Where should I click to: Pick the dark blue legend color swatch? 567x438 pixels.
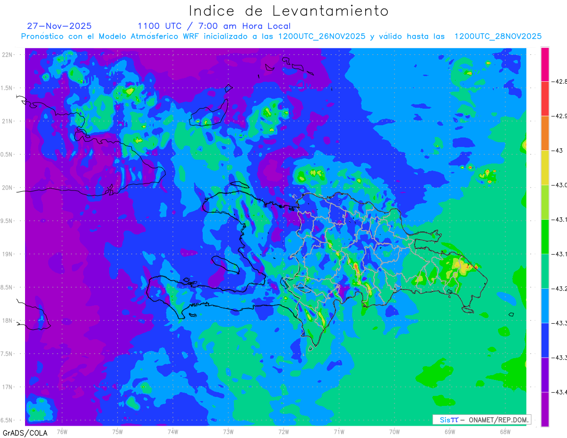[x=545, y=340]
